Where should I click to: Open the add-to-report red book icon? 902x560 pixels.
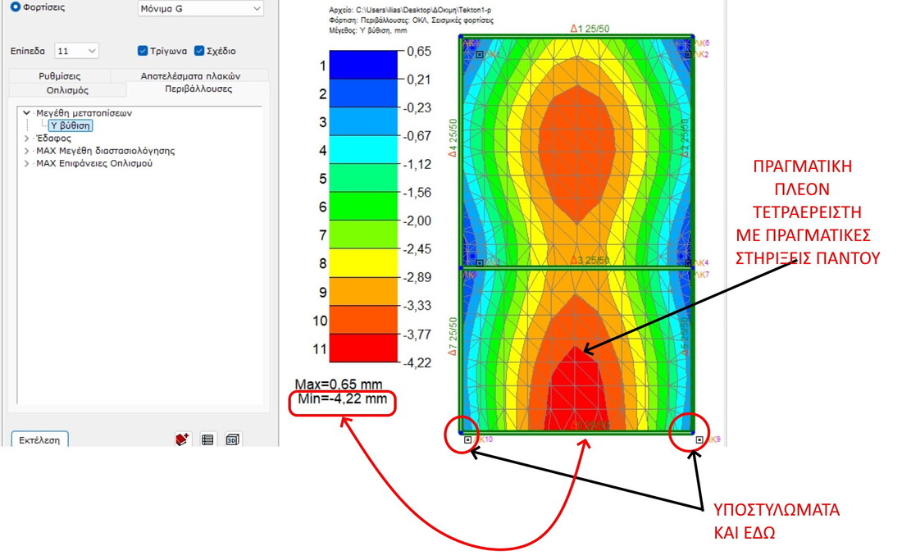(x=182, y=439)
